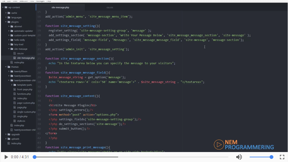Open style.css in the file tree
The height and width of the screenshot is (162, 288).
21,121
